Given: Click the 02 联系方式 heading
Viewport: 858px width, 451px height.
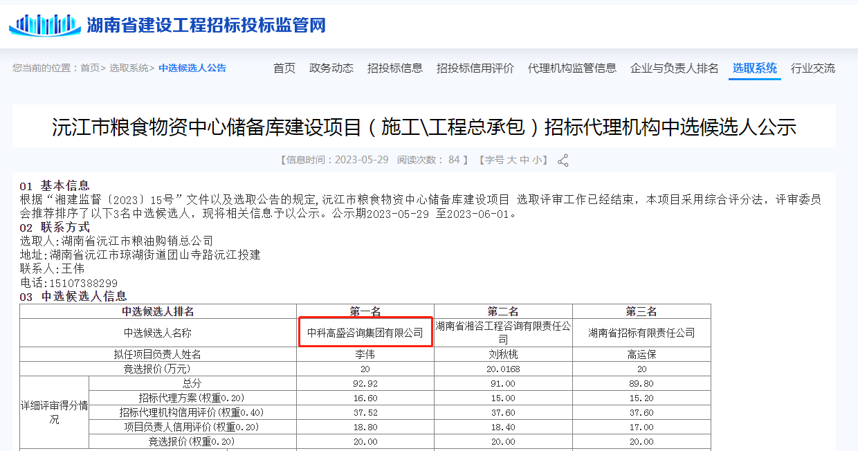Looking at the screenshot, I should pos(55,227).
